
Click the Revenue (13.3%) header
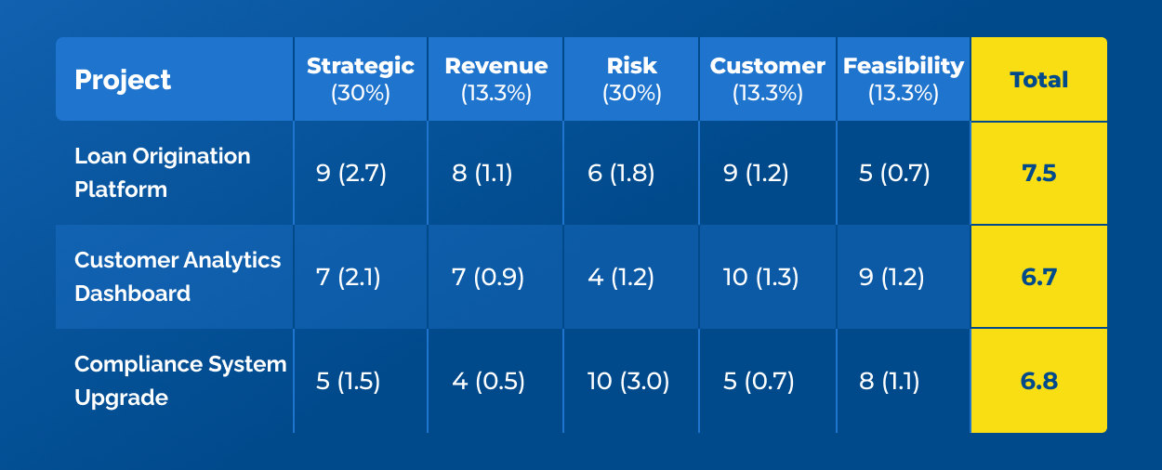[495, 79]
